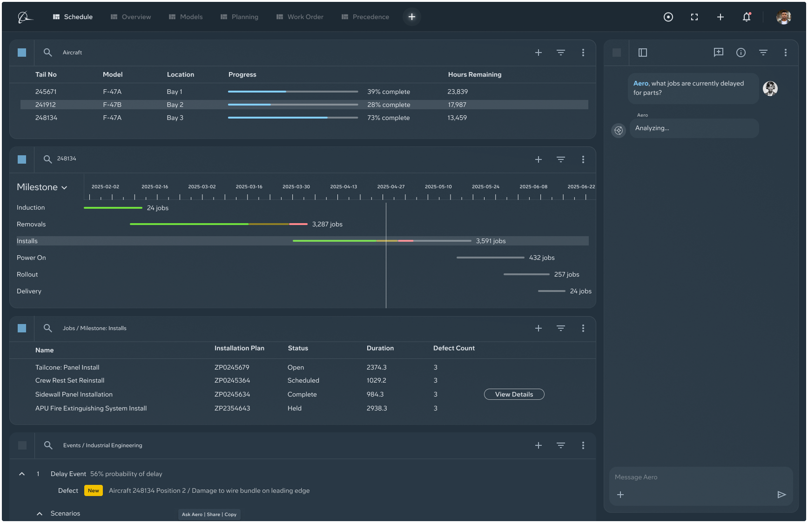
Task: Click the plus icon in the top-right header
Action: point(720,17)
